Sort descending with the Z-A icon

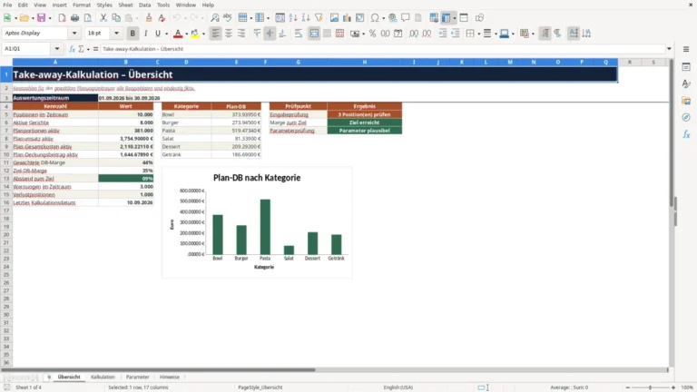pyautogui.click(x=306, y=18)
